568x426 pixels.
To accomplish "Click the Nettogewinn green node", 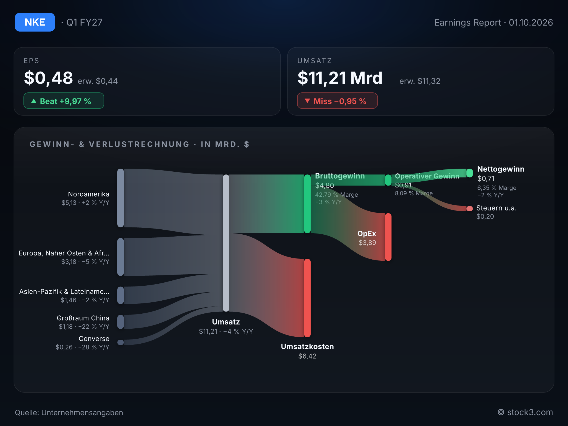I will 470,173.
